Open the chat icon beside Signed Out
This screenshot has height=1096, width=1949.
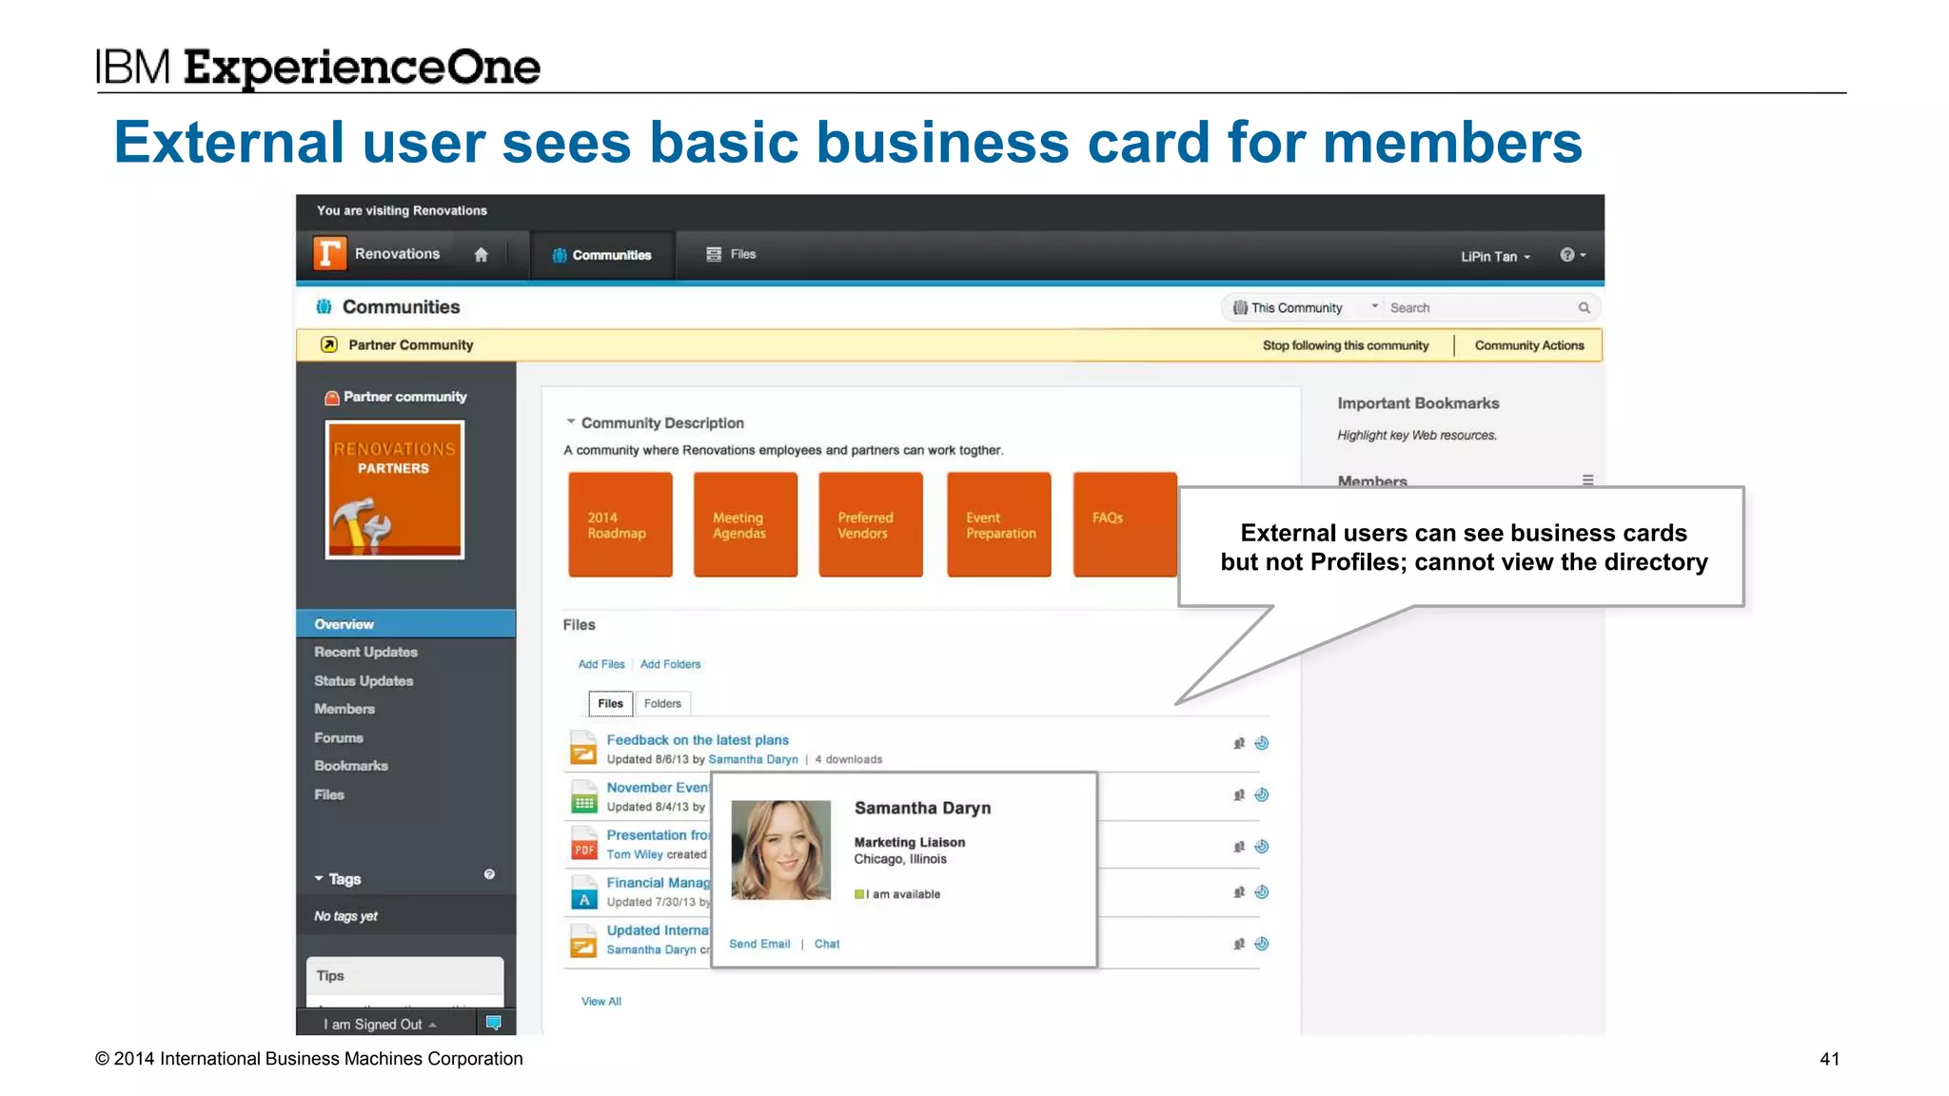pyautogui.click(x=494, y=1023)
